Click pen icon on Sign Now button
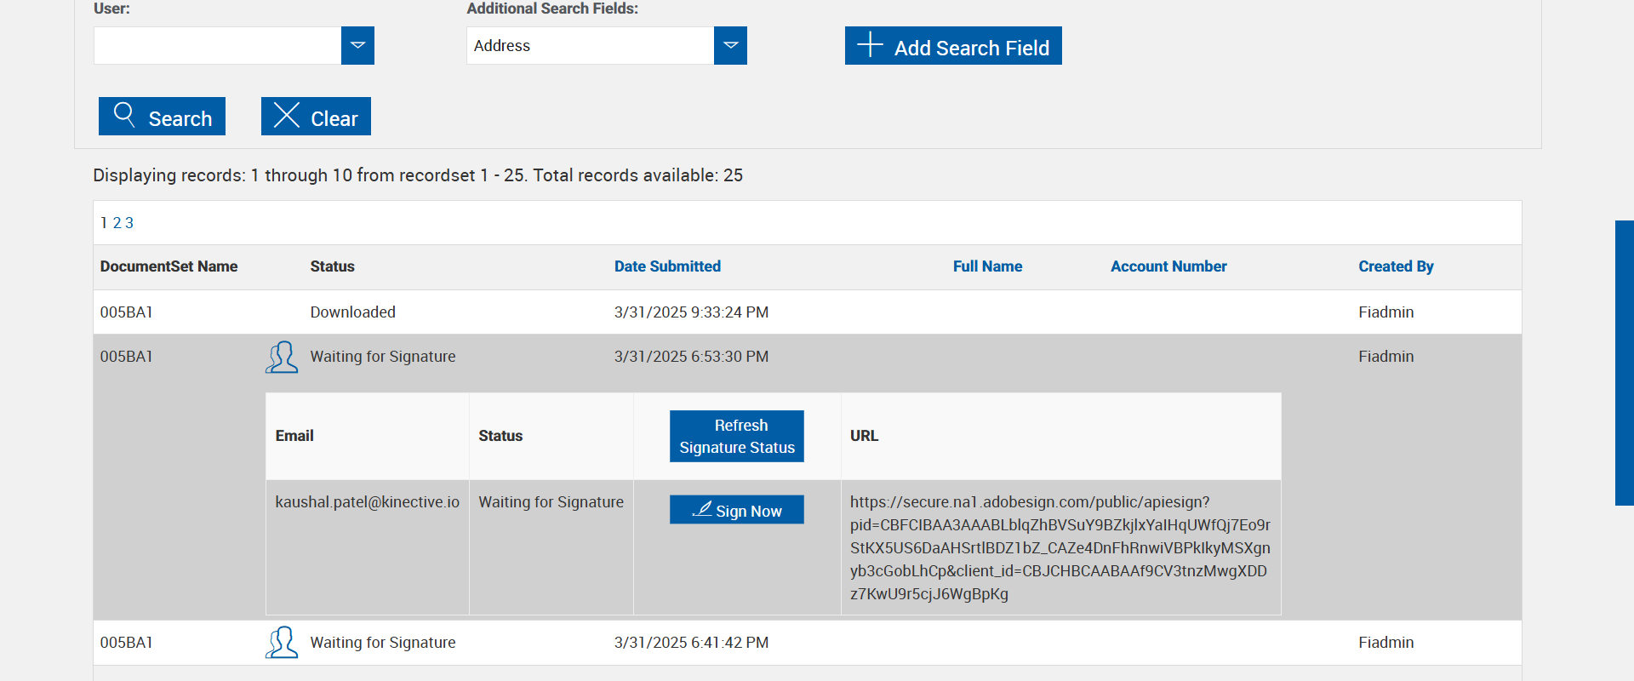 click(702, 509)
